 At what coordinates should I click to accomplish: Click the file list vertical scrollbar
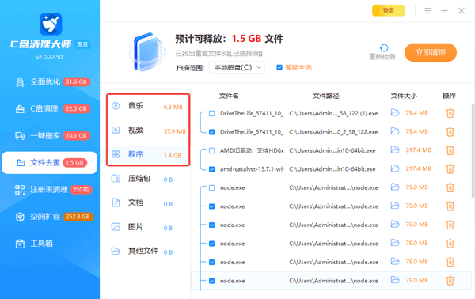click(473, 151)
